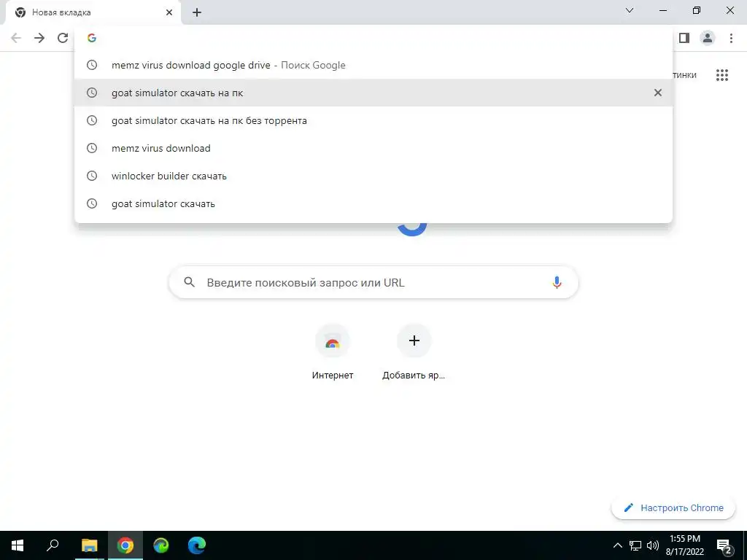This screenshot has width=747, height=560.
Task: Go forward with the forward arrow
Action: click(x=39, y=38)
